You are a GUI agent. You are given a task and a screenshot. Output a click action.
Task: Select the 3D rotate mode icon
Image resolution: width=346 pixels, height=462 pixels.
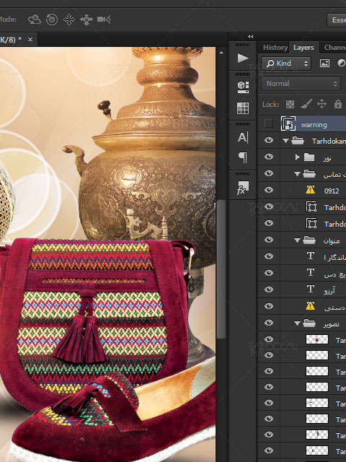pos(35,19)
